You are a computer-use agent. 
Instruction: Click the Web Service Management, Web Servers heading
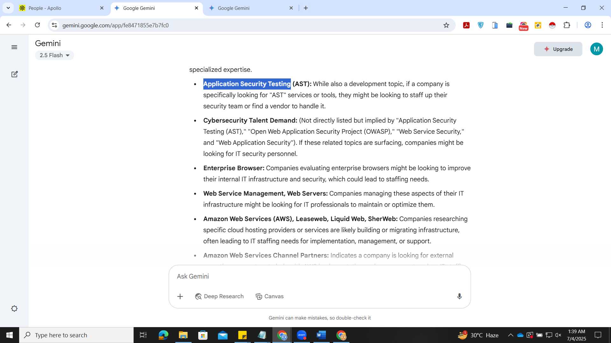265,193
